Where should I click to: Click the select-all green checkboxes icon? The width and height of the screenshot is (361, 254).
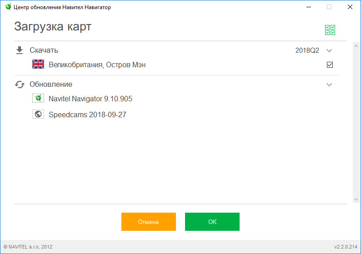tap(330, 30)
